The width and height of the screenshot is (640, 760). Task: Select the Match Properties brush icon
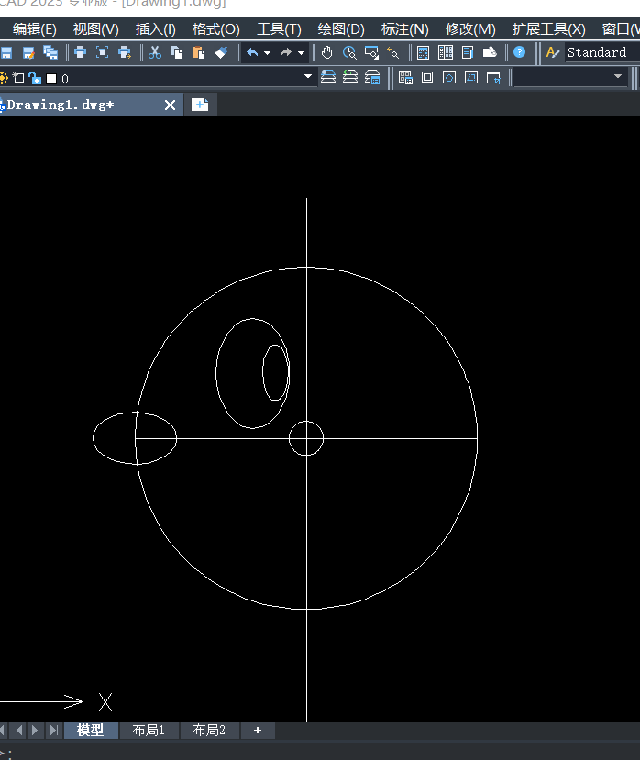(x=221, y=52)
